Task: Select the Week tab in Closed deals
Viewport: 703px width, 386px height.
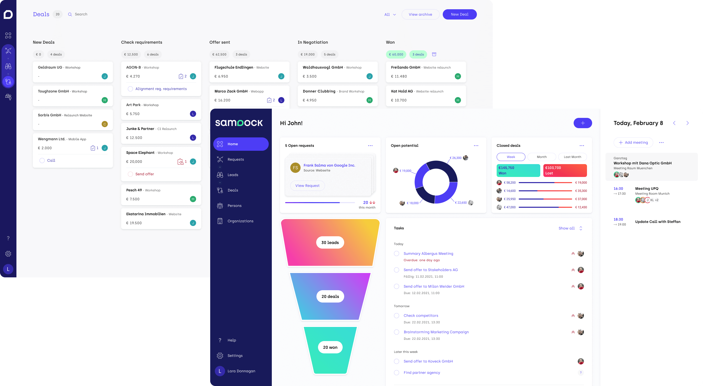Action: pos(511,156)
